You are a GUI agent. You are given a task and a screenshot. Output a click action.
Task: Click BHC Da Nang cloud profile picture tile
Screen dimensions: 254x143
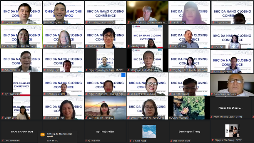click(149, 131)
